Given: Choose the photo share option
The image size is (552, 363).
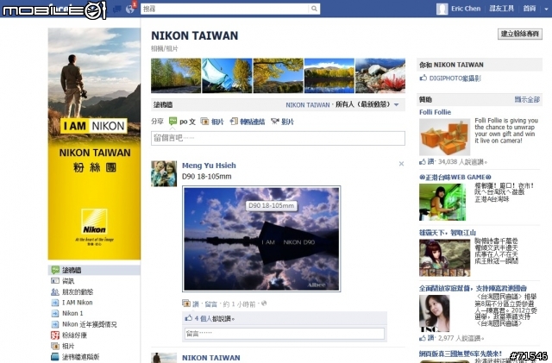Looking at the screenshot, I should pyautogui.click(x=212, y=122).
